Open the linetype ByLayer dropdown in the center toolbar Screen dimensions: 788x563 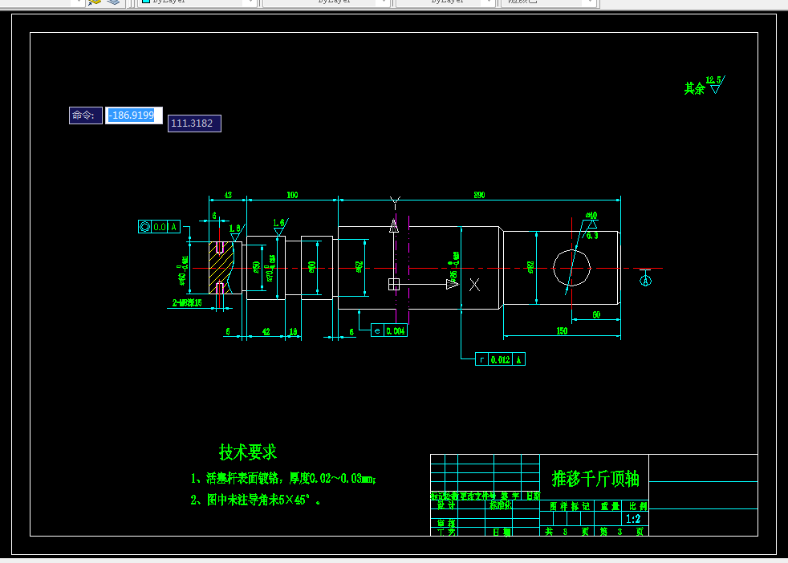pyautogui.click(x=327, y=2)
